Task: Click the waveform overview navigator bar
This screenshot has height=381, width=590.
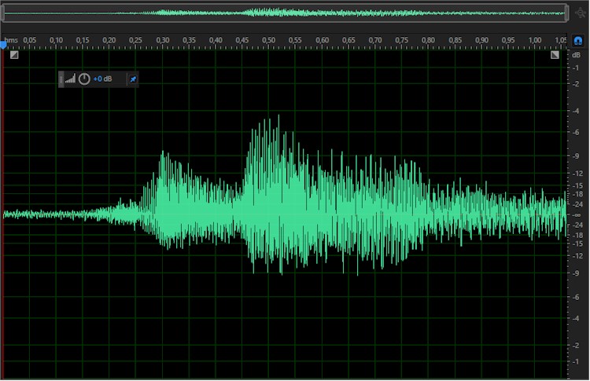Action: click(x=285, y=13)
